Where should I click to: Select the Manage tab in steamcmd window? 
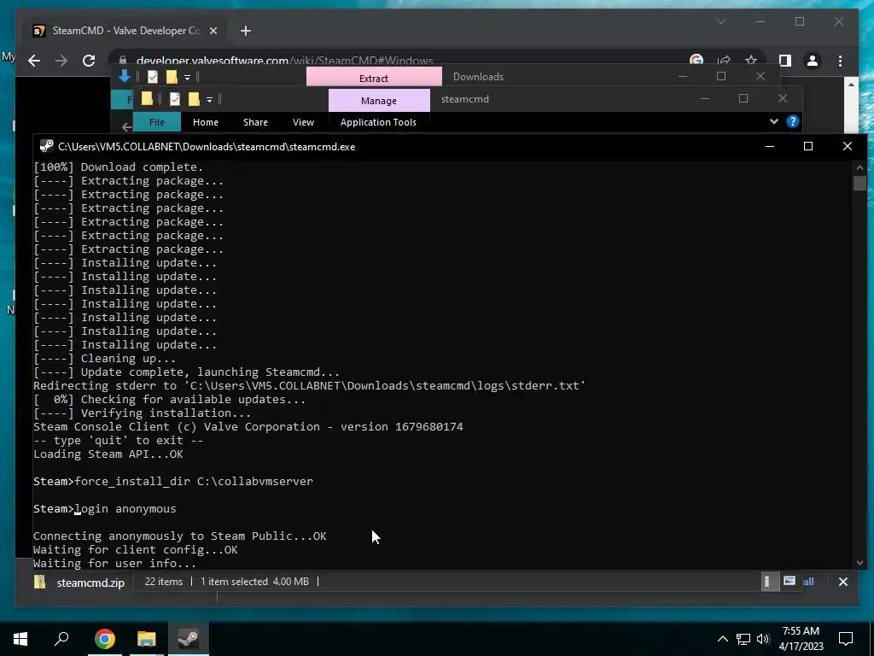[x=379, y=101]
